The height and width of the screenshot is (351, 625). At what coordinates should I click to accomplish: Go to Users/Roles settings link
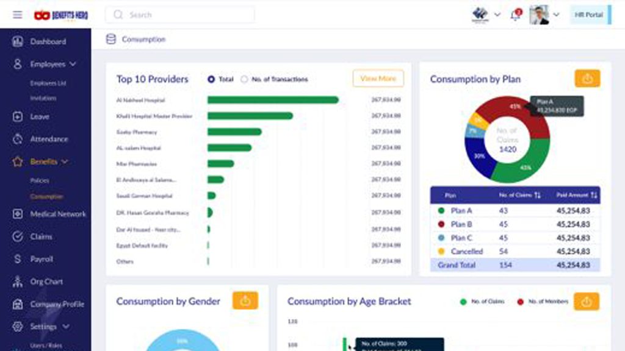pos(46,345)
